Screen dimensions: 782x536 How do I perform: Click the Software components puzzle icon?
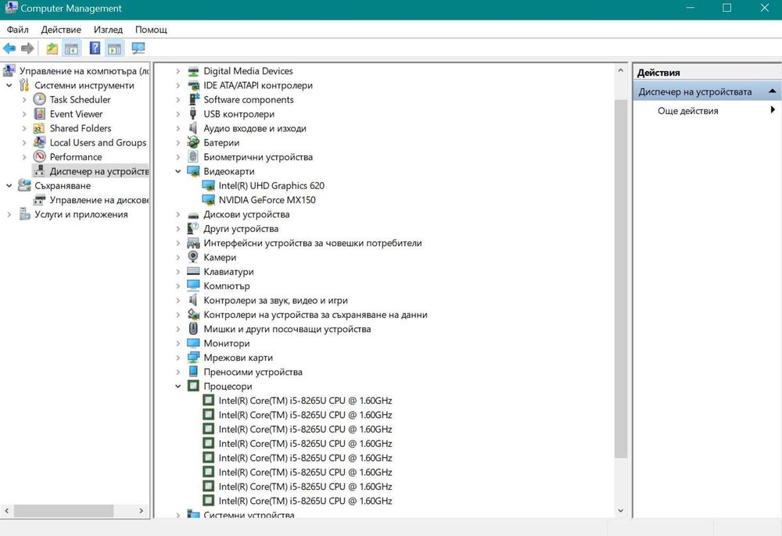[194, 99]
